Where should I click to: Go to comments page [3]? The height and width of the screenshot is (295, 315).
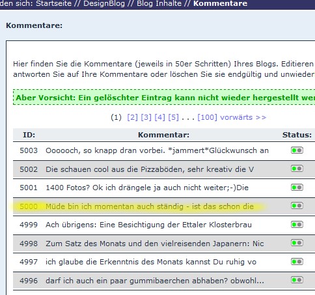point(146,117)
